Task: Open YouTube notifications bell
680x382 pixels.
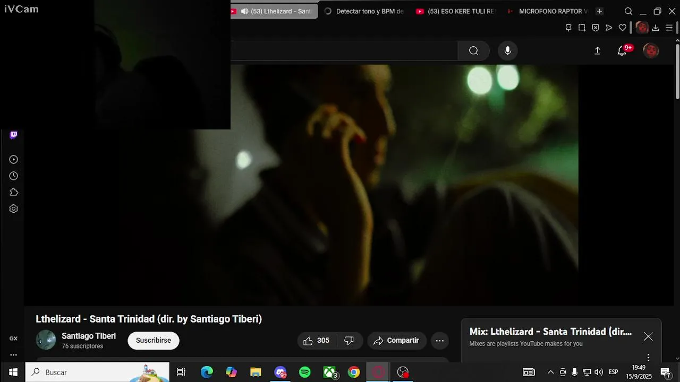Action: pyautogui.click(x=622, y=51)
